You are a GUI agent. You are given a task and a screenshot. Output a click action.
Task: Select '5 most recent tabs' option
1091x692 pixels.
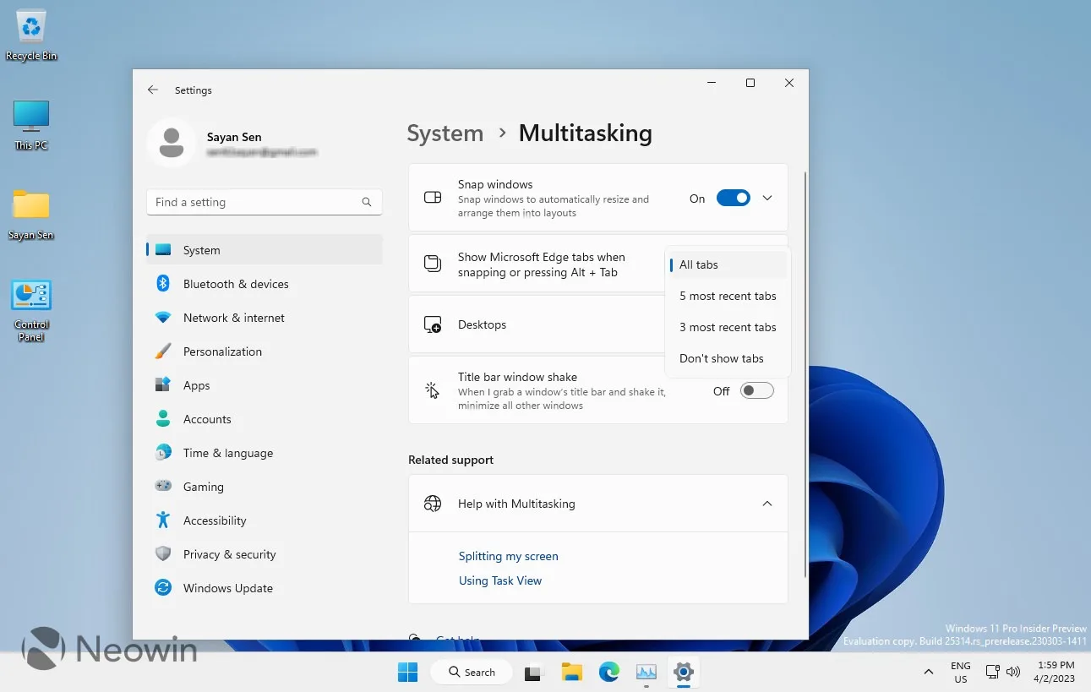click(x=728, y=296)
